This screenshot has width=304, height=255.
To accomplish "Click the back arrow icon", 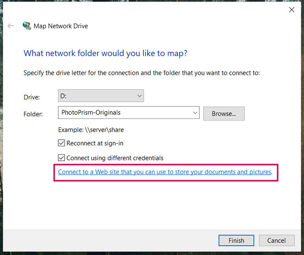I will [x=11, y=26].
